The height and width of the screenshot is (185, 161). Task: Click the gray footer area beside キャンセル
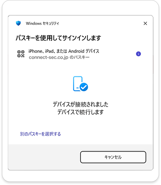pos(44,157)
